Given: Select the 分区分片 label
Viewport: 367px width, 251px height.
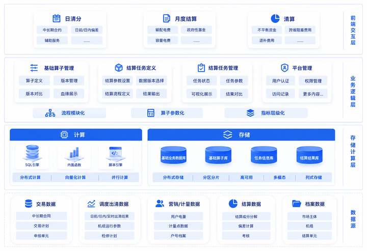Looking at the screenshot, I should point(211,177).
